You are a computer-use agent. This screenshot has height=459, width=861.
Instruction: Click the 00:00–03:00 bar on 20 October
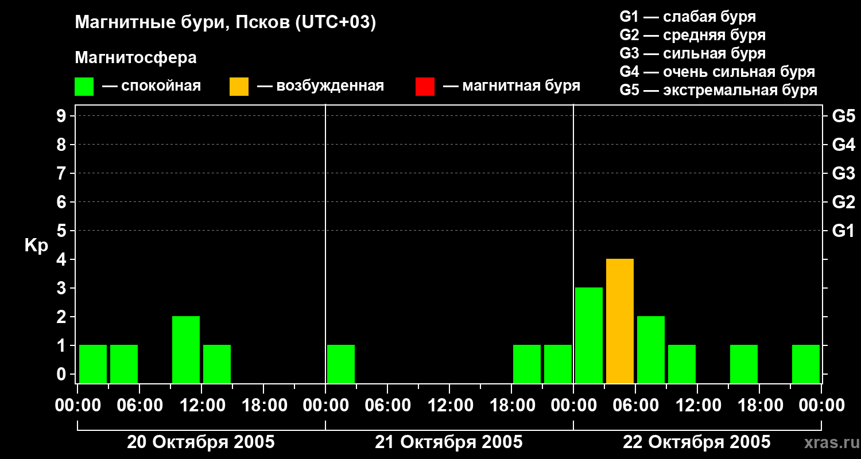tap(93, 364)
